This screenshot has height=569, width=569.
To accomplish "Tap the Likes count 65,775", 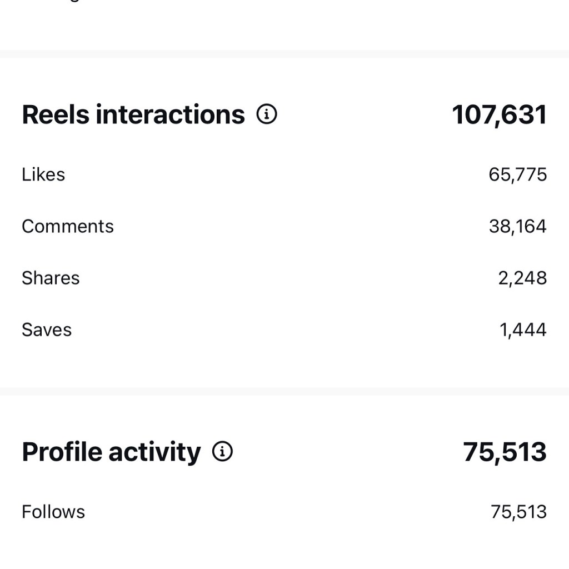I will pos(517,174).
